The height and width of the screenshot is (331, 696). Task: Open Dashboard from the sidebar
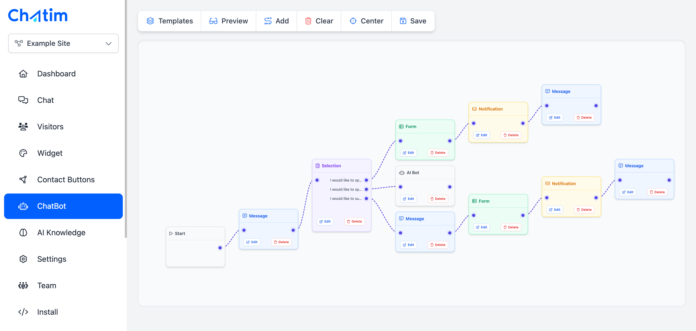pos(56,74)
